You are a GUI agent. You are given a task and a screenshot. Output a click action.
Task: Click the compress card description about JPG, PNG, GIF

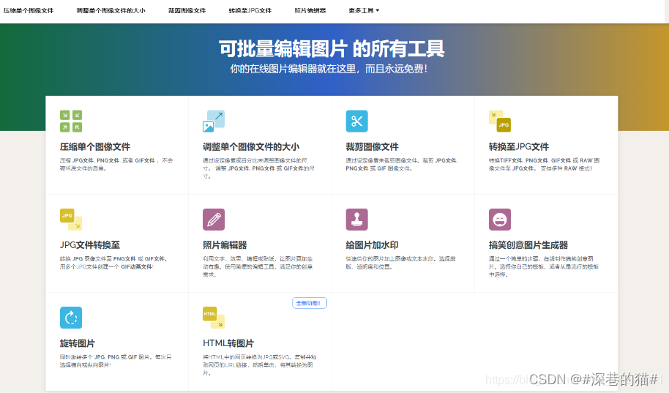(x=116, y=164)
